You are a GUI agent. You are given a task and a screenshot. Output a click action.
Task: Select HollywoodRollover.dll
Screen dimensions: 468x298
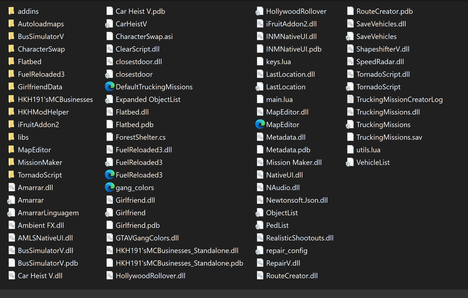[146, 276]
